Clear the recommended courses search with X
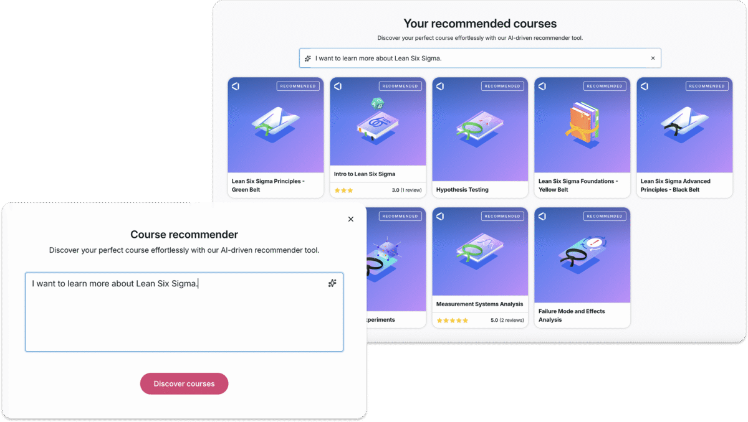Image resolution: width=748 pixels, height=422 pixels. [653, 58]
